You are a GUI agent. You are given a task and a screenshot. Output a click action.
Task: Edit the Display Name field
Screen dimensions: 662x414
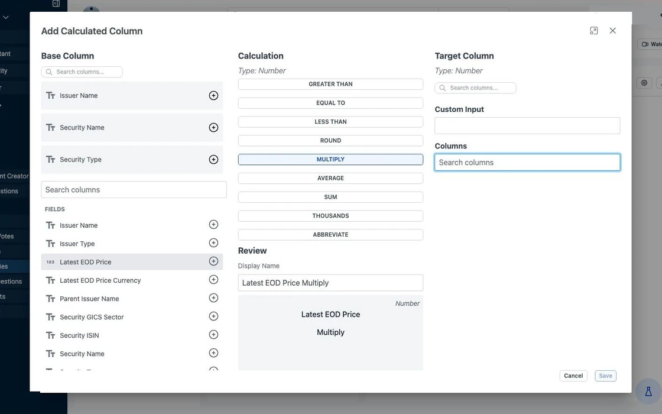pos(330,283)
